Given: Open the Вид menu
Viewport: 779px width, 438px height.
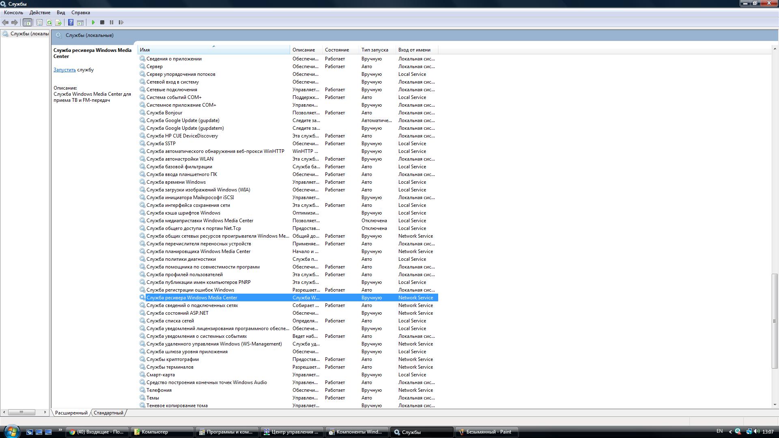Looking at the screenshot, I should point(61,13).
